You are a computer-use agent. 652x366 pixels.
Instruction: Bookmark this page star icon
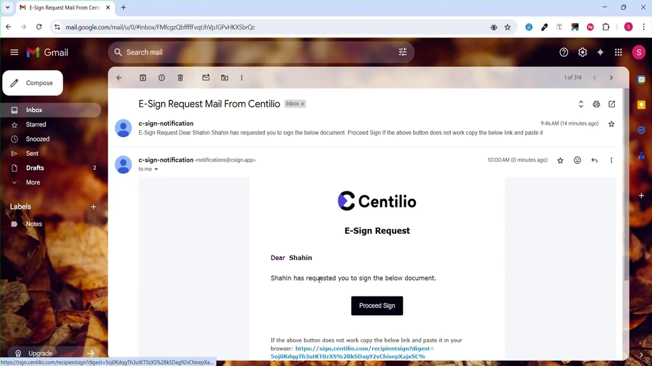pos(507,27)
